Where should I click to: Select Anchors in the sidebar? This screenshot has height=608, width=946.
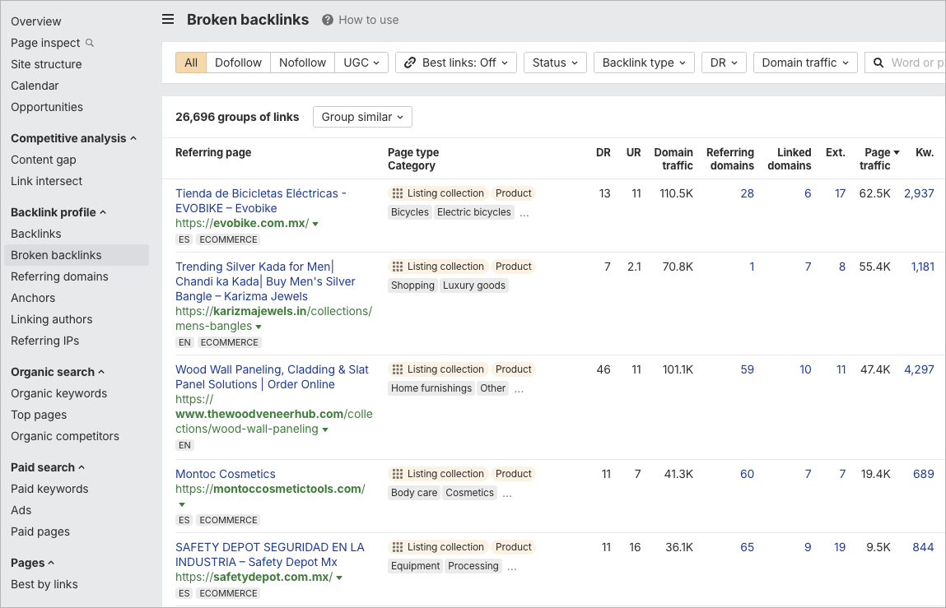click(x=33, y=298)
